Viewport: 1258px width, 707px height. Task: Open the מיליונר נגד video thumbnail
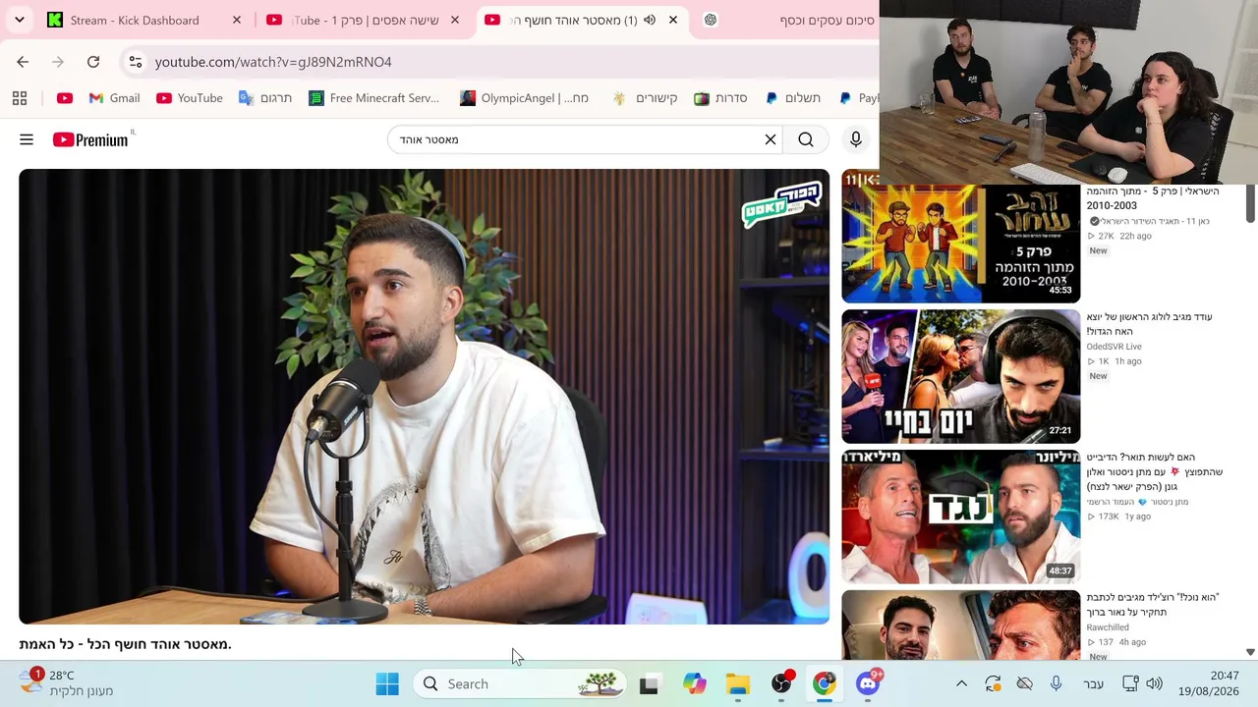[x=960, y=517]
